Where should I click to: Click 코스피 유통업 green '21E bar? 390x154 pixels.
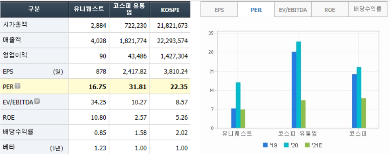(303, 114)
